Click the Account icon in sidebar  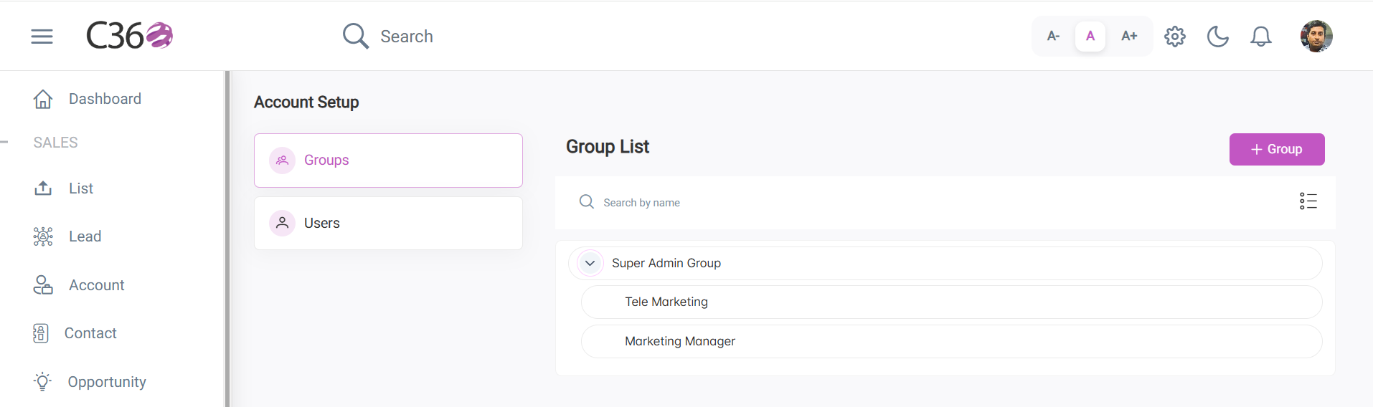click(43, 285)
